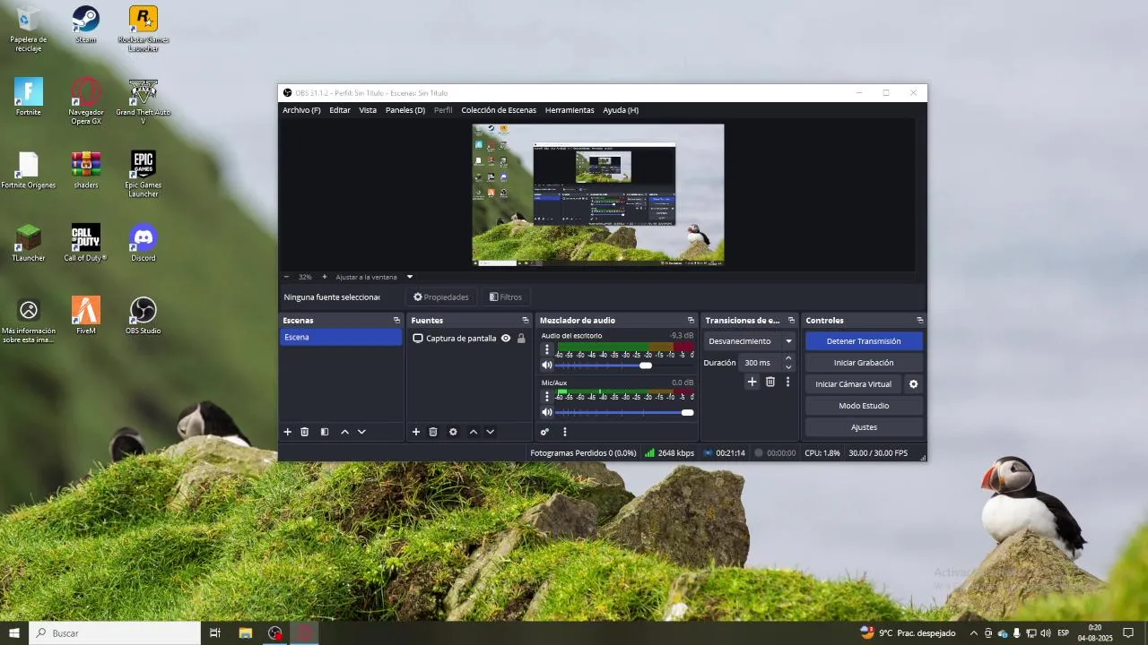Remove the selected source with trash icon
1148x645 pixels.
(x=433, y=432)
